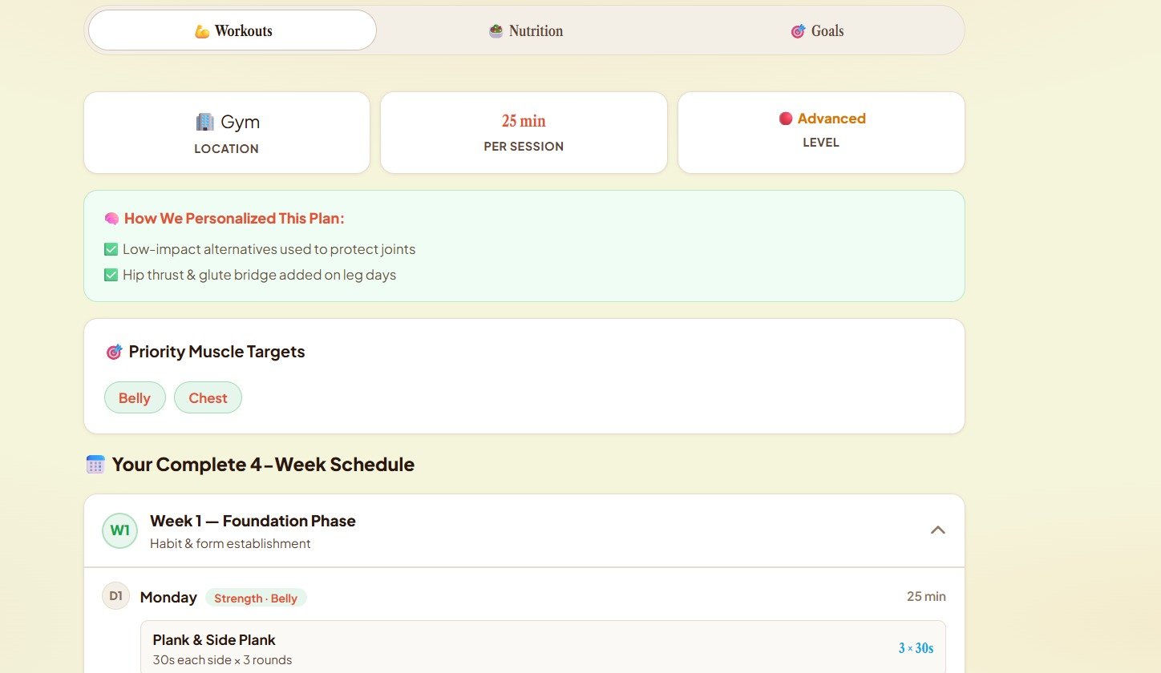Click Hip thrust & glute bridge added text

[x=259, y=275]
